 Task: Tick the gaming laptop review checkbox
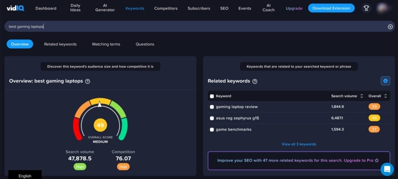212,107
